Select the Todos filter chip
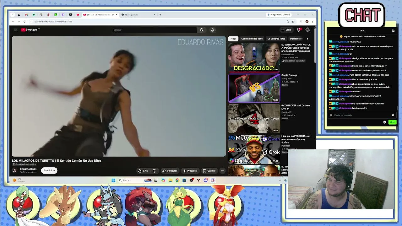 pos(233,39)
